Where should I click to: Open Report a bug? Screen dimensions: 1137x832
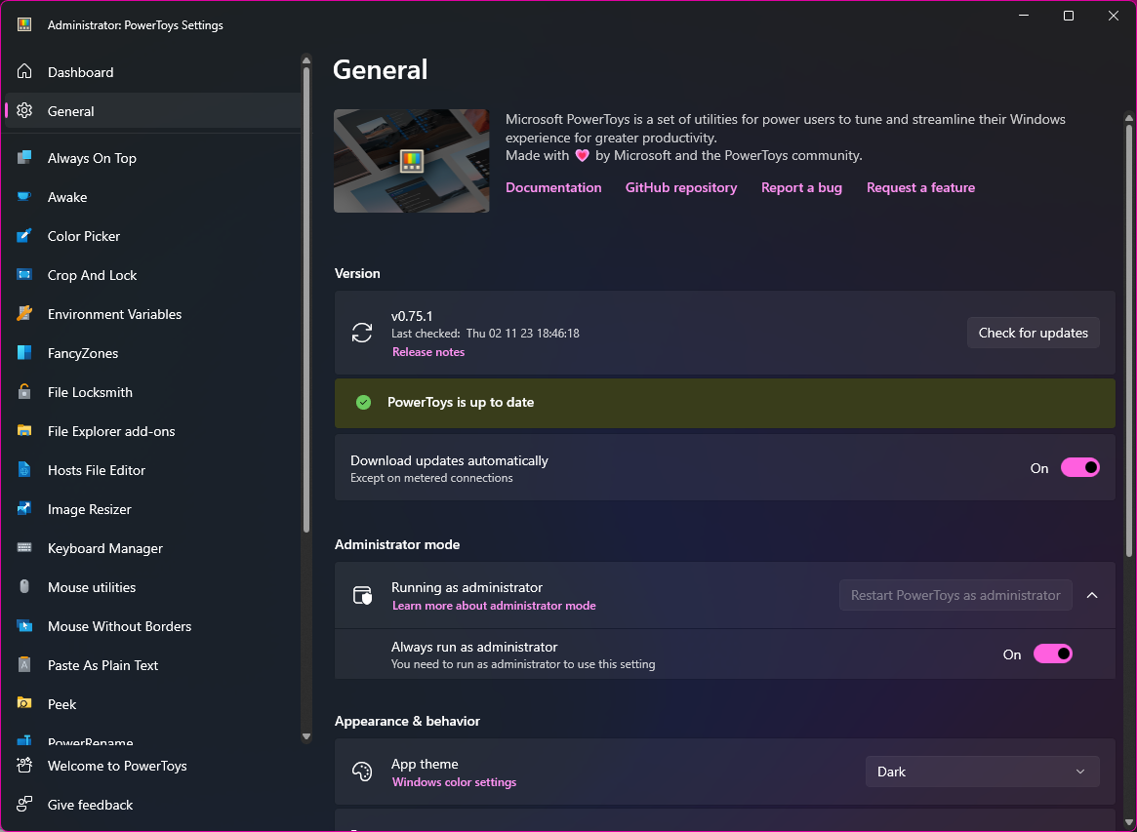[801, 187]
